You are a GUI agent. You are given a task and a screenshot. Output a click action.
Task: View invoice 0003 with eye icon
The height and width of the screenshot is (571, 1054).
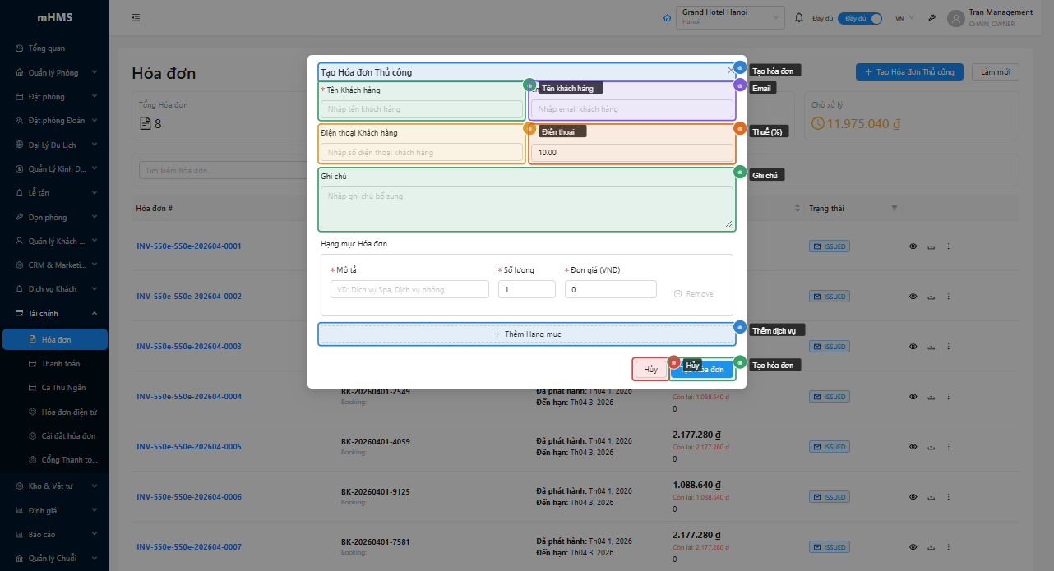[x=913, y=347]
